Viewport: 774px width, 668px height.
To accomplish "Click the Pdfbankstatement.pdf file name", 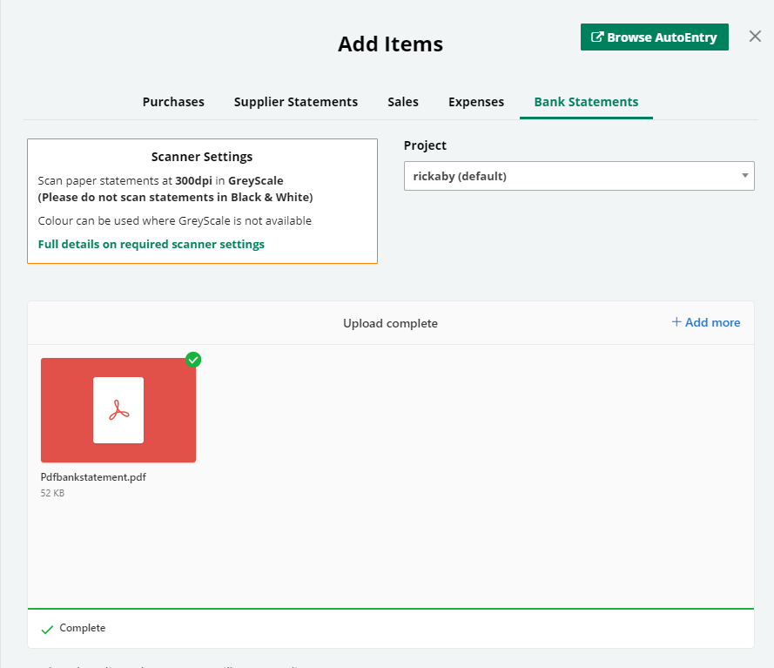I will (93, 477).
